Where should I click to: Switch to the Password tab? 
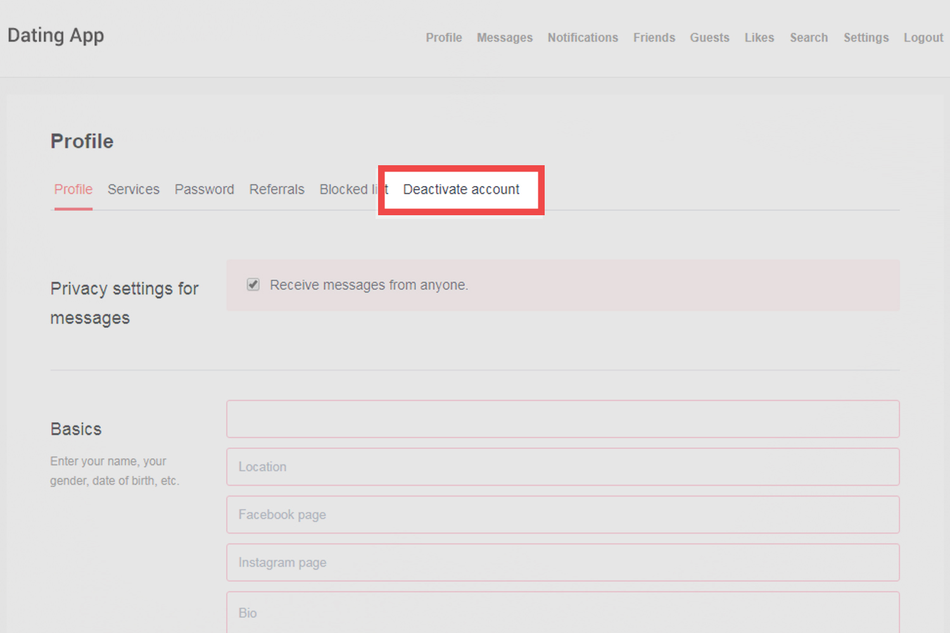[204, 189]
